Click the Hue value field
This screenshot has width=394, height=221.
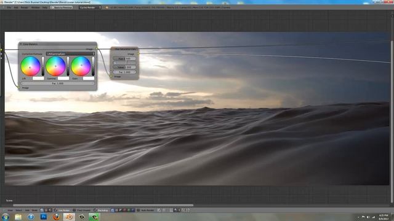click(x=124, y=59)
